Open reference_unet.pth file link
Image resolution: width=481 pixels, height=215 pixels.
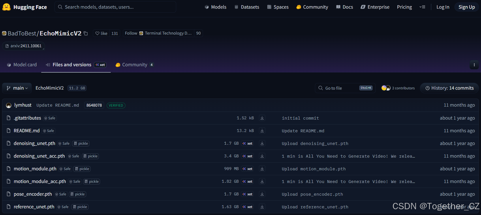click(x=34, y=207)
